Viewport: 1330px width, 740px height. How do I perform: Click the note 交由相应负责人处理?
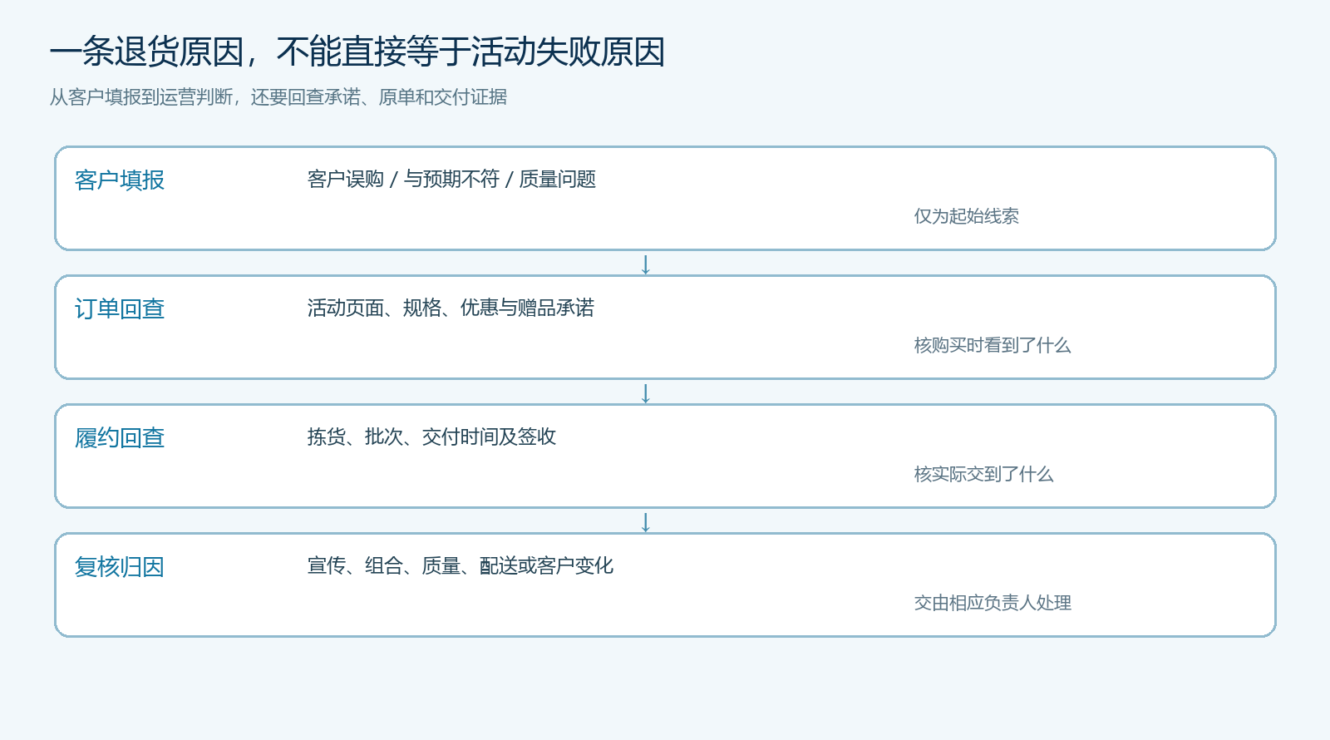coord(993,603)
